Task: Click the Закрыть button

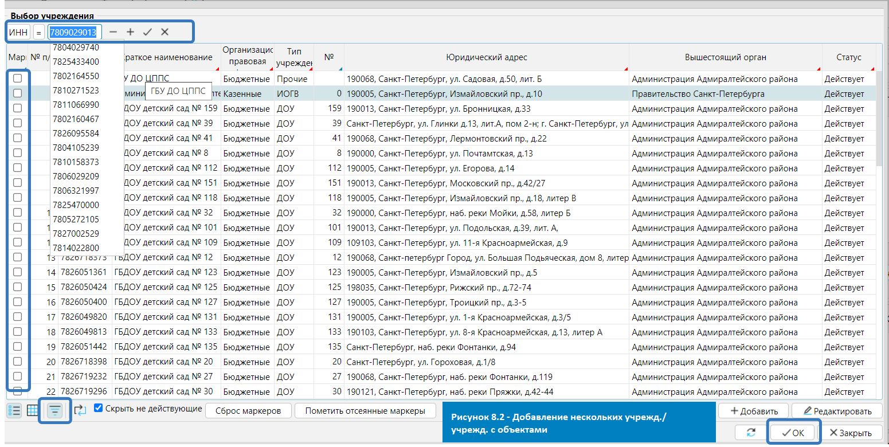Action: point(851,433)
